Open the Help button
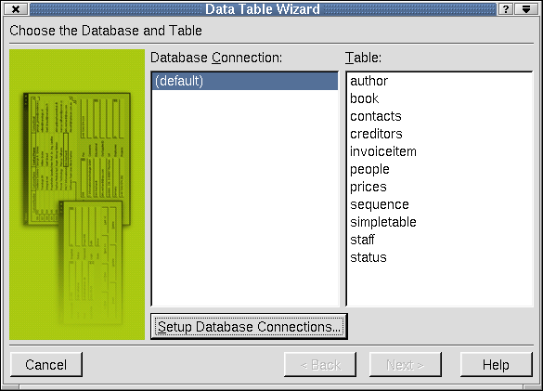The height and width of the screenshot is (391, 543). 496,365
